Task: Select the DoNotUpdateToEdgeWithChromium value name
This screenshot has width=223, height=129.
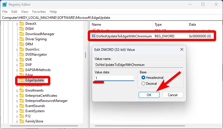Action: coord(124,36)
